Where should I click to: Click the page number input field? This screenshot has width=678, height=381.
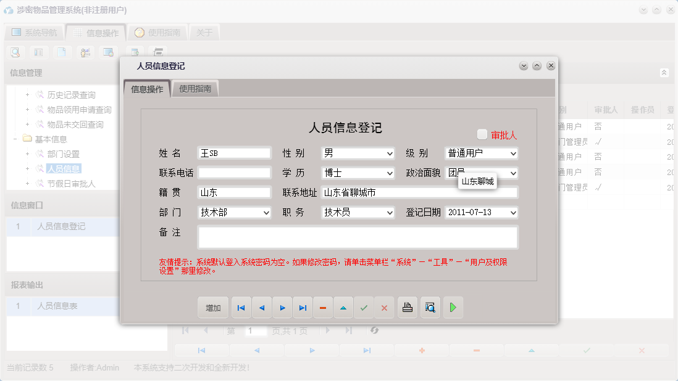coord(256,330)
